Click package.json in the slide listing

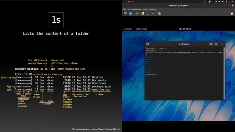click(101, 87)
